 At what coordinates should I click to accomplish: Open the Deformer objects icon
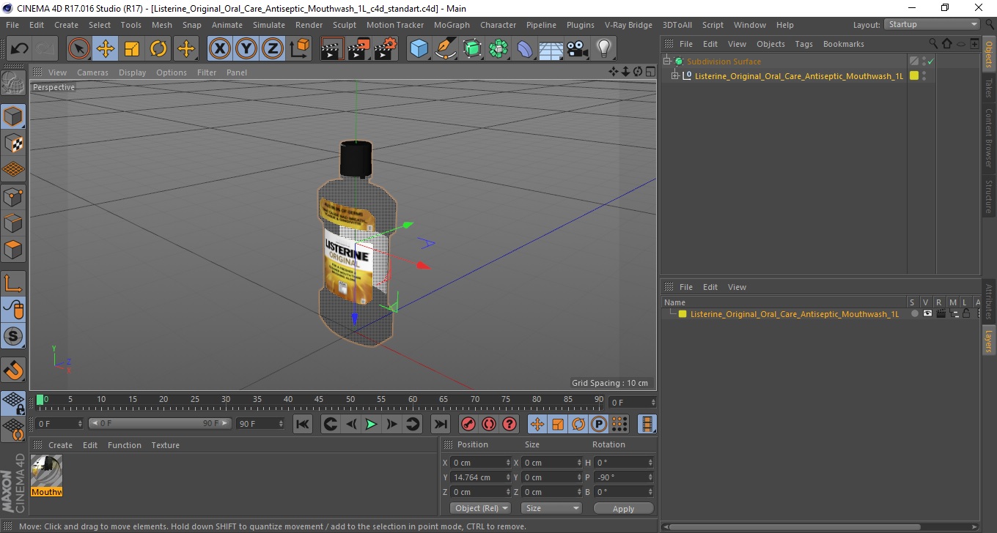(x=525, y=49)
